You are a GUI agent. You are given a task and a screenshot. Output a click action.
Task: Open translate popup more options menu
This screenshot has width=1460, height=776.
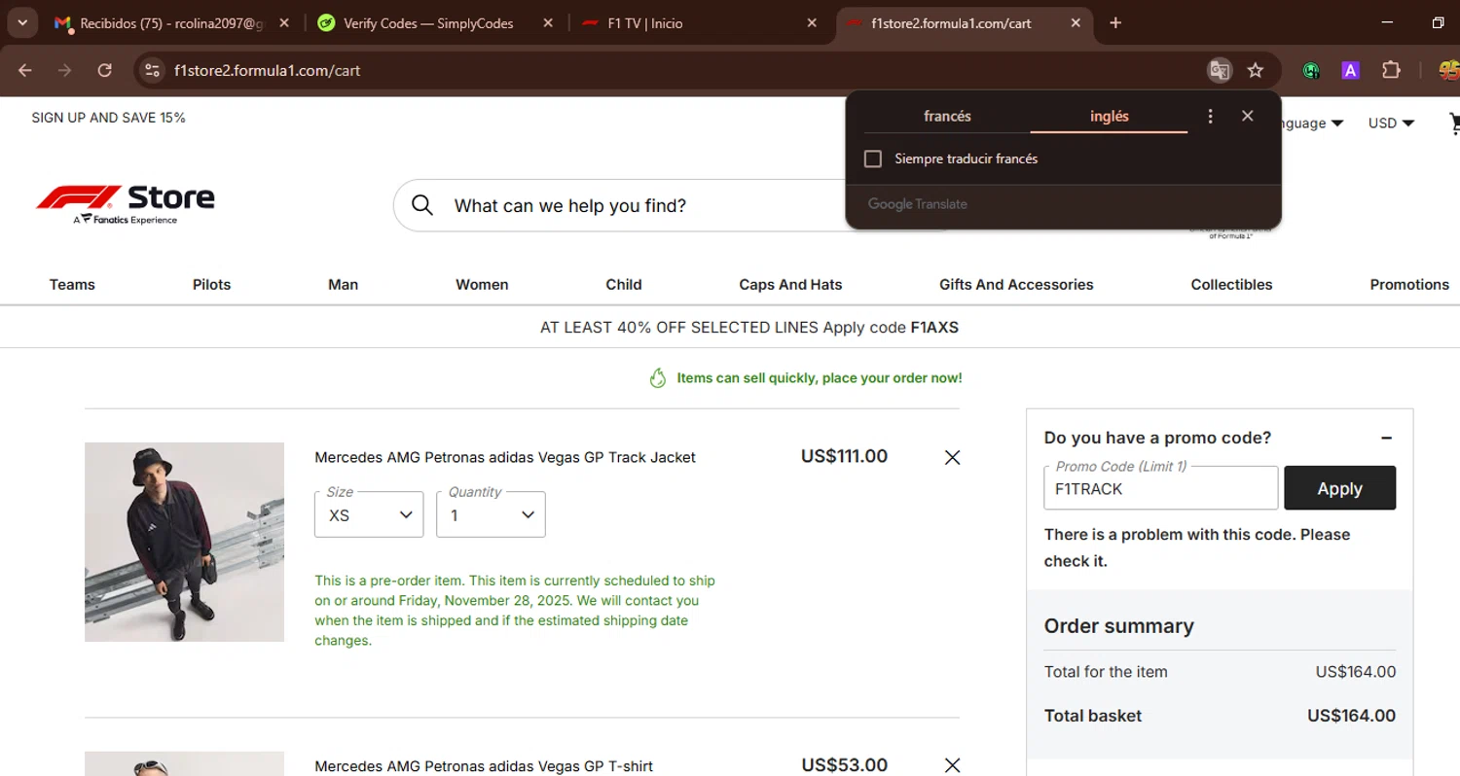tap(1211, 117)
